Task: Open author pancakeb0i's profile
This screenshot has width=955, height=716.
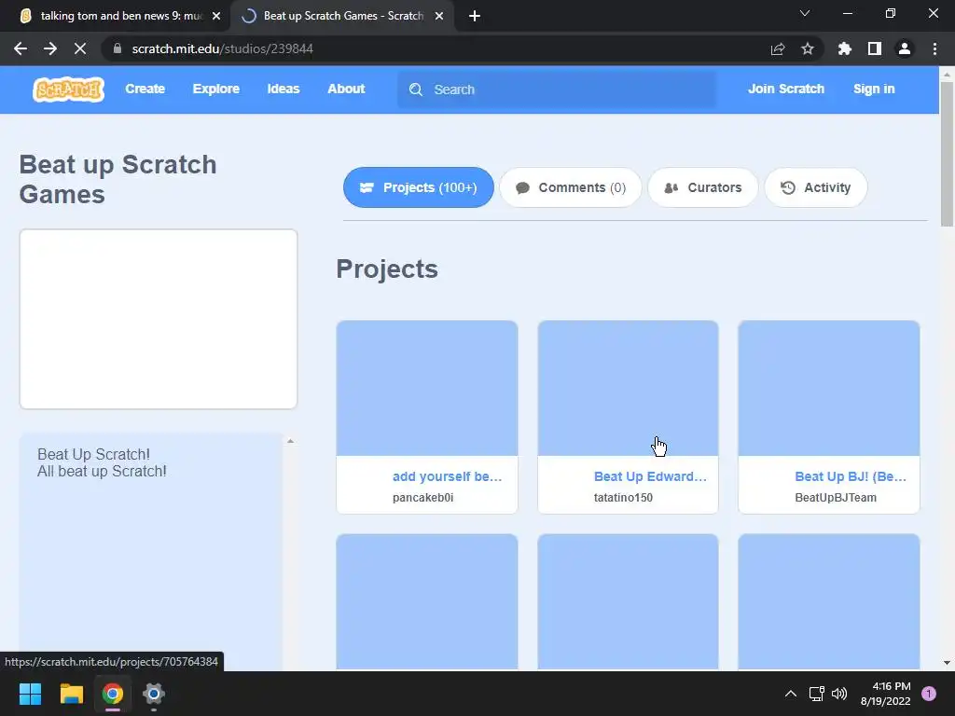Action: pyautogui.click(x=422, y=498)
